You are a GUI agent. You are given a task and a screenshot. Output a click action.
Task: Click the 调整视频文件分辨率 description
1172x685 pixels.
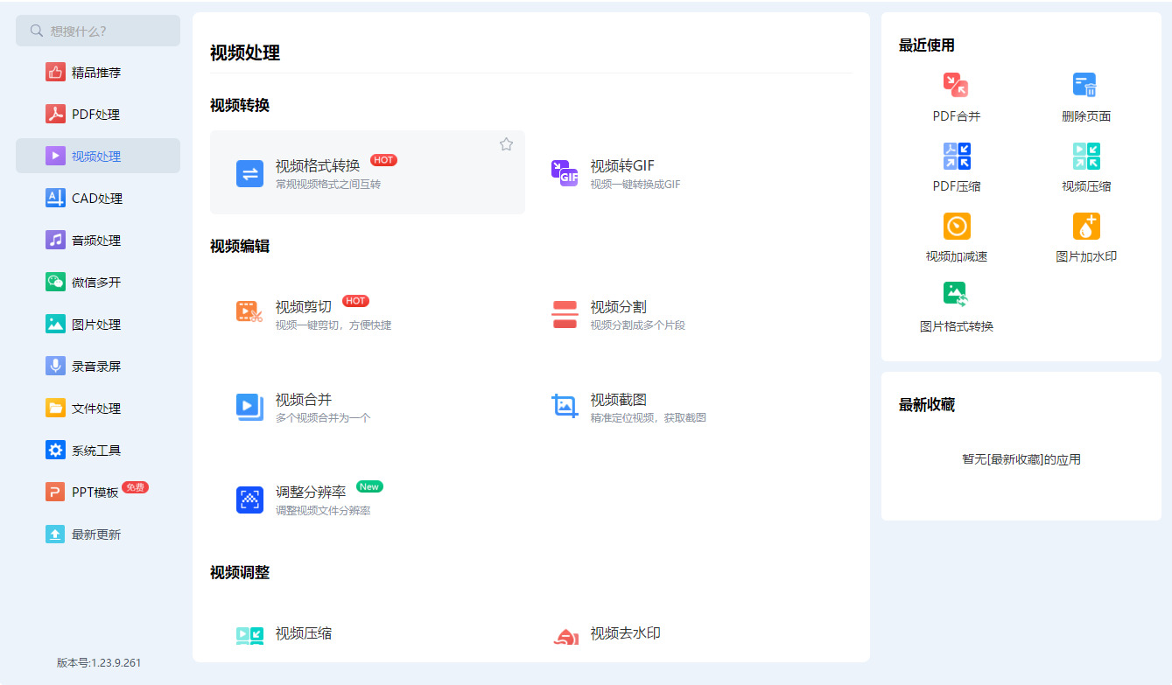click(323, 511)
